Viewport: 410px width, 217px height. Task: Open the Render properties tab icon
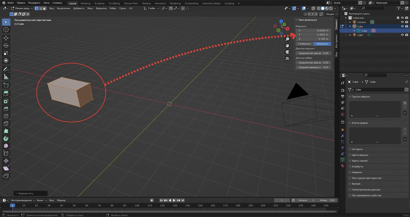[343, 90]
